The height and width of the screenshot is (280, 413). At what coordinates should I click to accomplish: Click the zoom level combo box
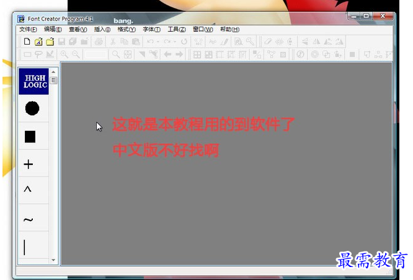coord(96,55)
